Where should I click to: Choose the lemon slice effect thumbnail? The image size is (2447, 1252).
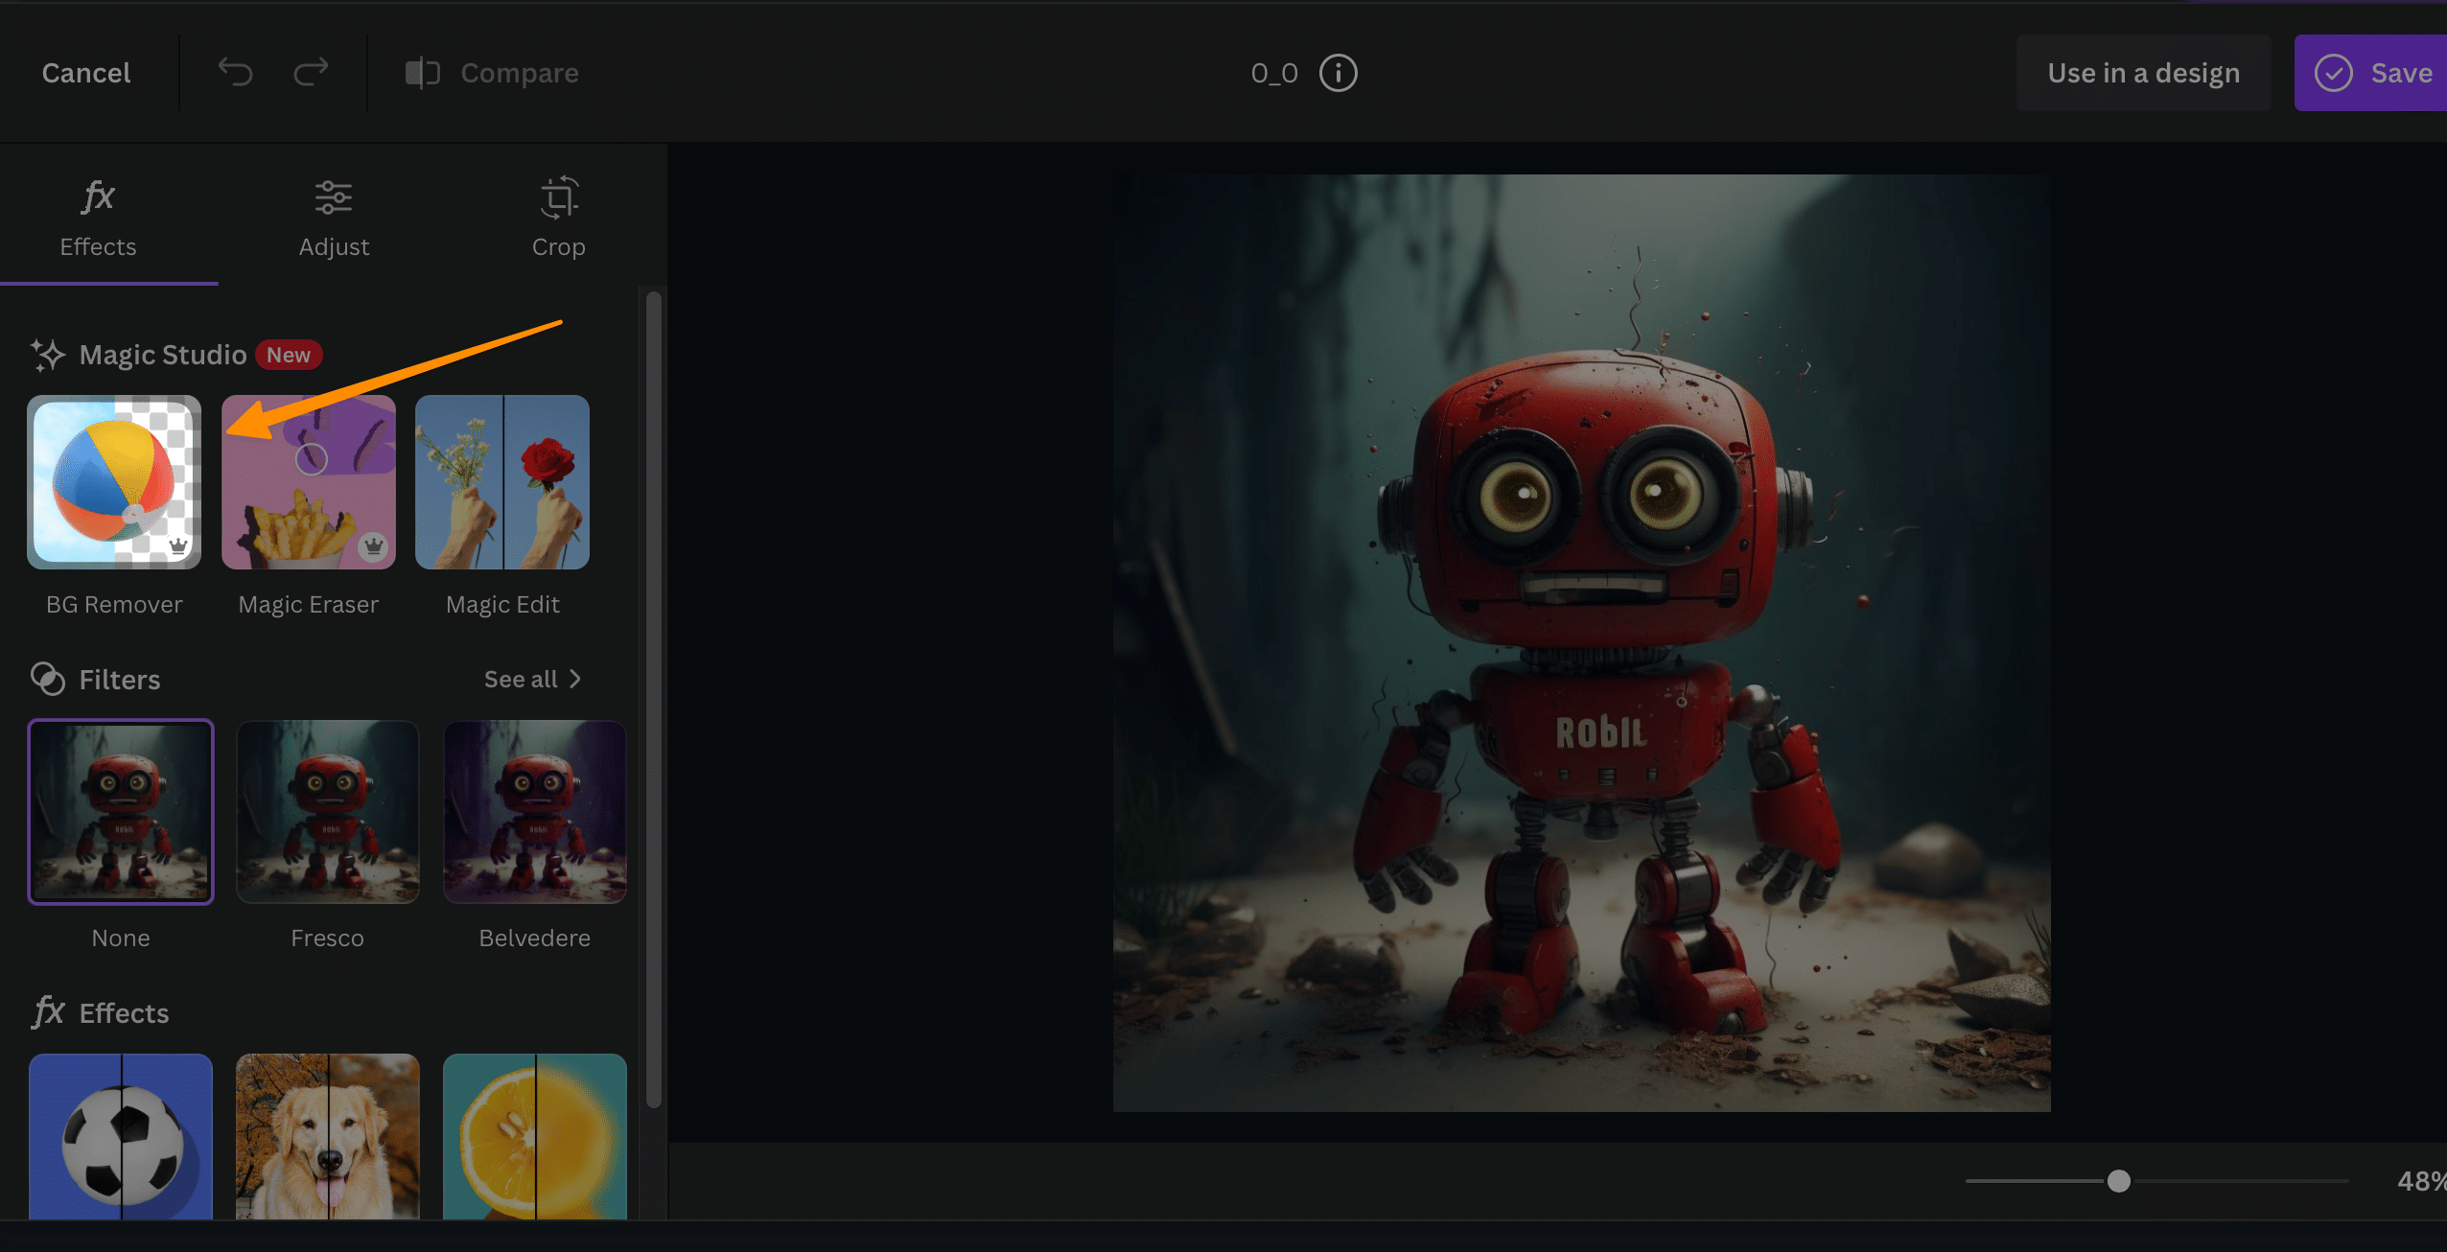[535, 1137]
